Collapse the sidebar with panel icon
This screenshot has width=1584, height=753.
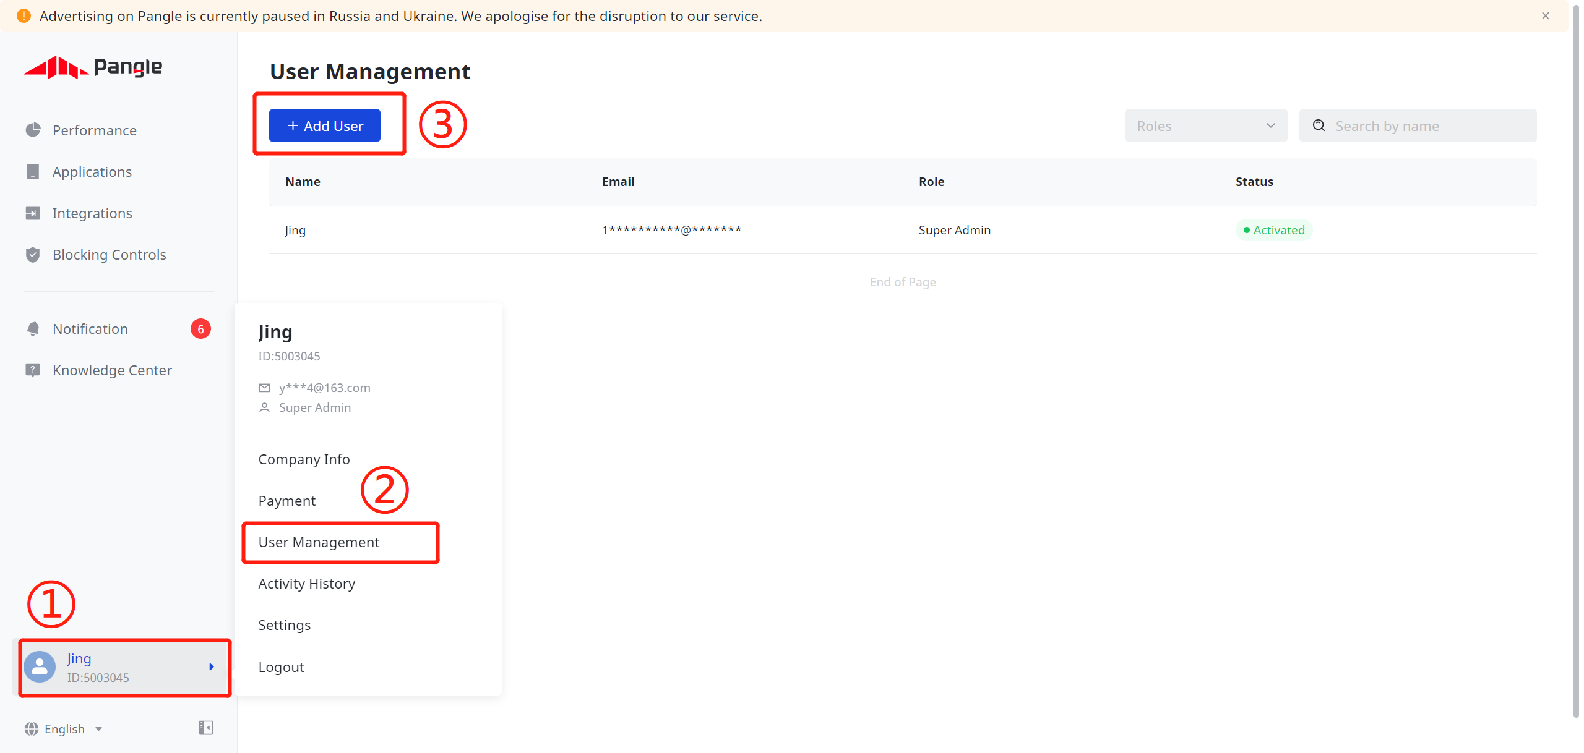click(206, 728)
